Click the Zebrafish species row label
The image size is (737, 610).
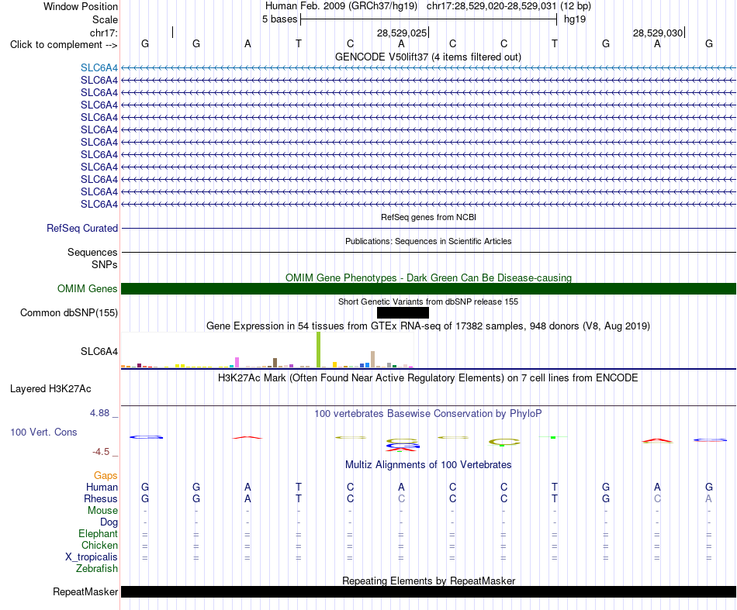coord(97,569)
